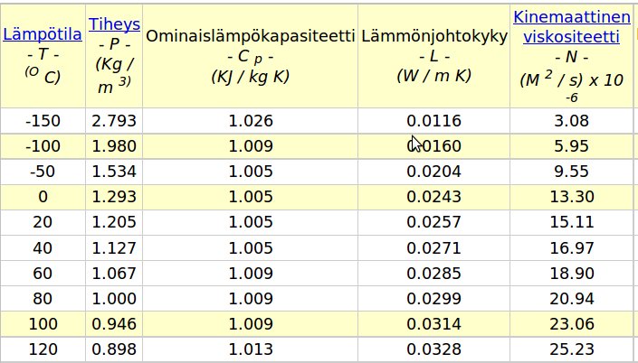Click conductivity value 0.0204
Viewport: 638px width, 363px height.
(x=433, y=171)
